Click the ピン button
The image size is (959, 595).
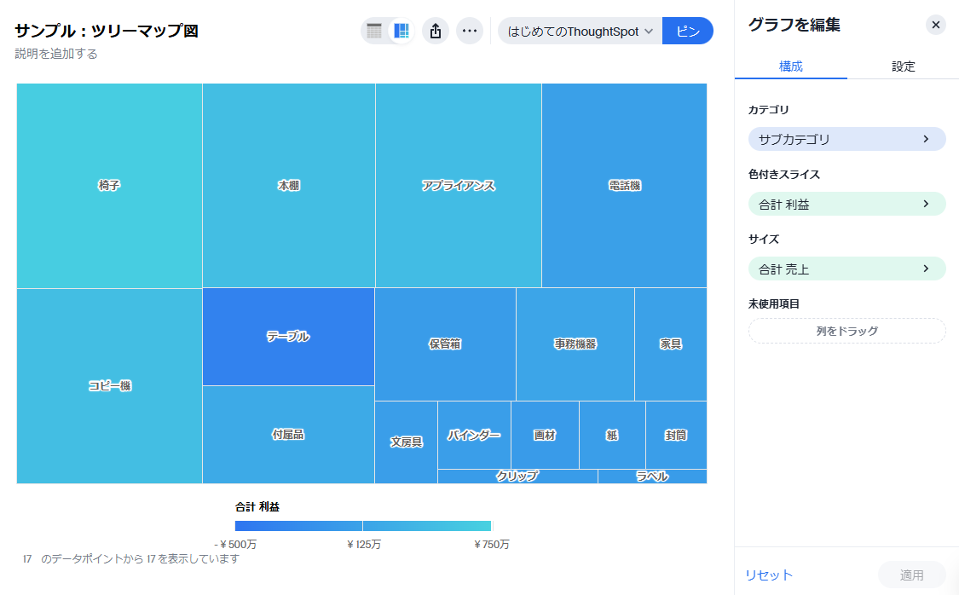[x=687, y=32]
